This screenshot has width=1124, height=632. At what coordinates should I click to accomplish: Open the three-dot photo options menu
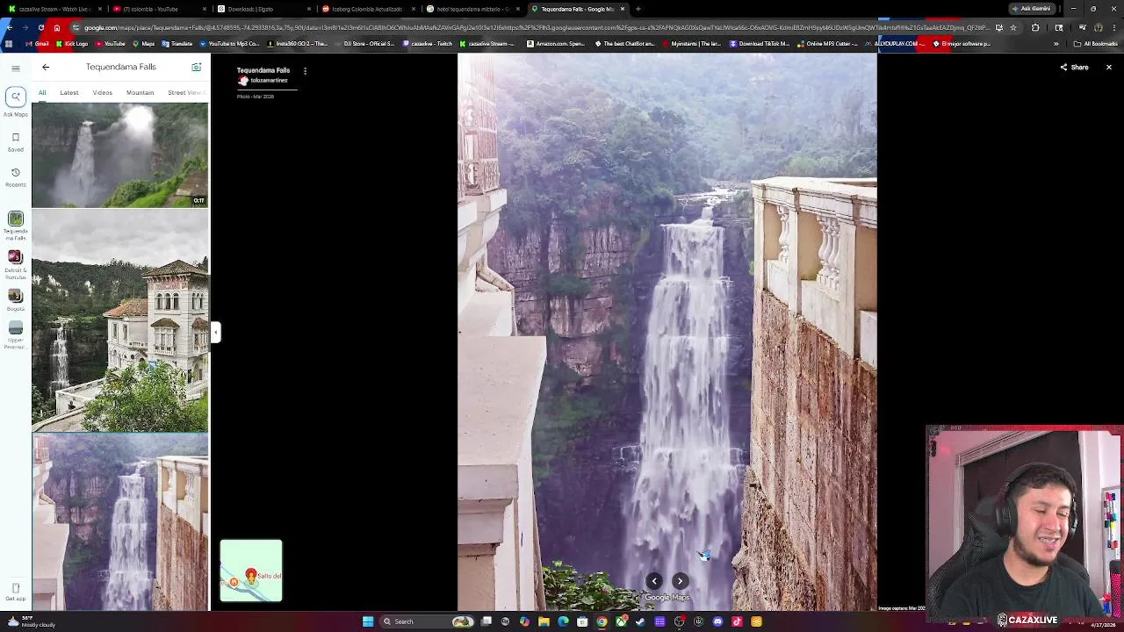coord(305,70)
